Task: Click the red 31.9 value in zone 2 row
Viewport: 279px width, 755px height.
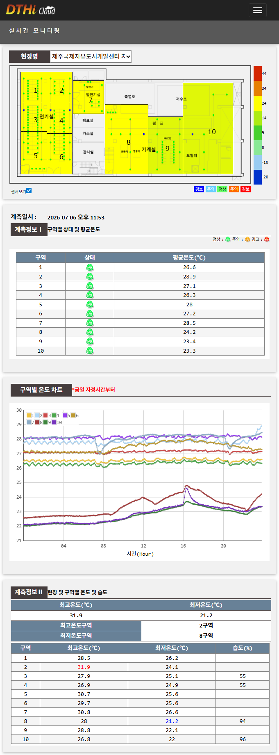Action: click(84, 667)
